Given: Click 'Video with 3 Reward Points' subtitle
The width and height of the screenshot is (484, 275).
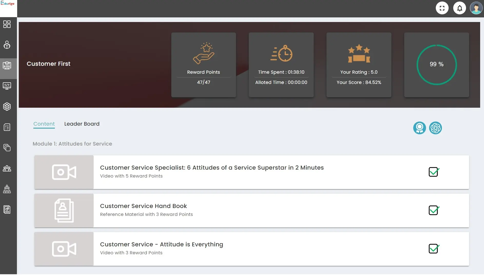Looking at the screenshot, I should click(x=131, y=253).
